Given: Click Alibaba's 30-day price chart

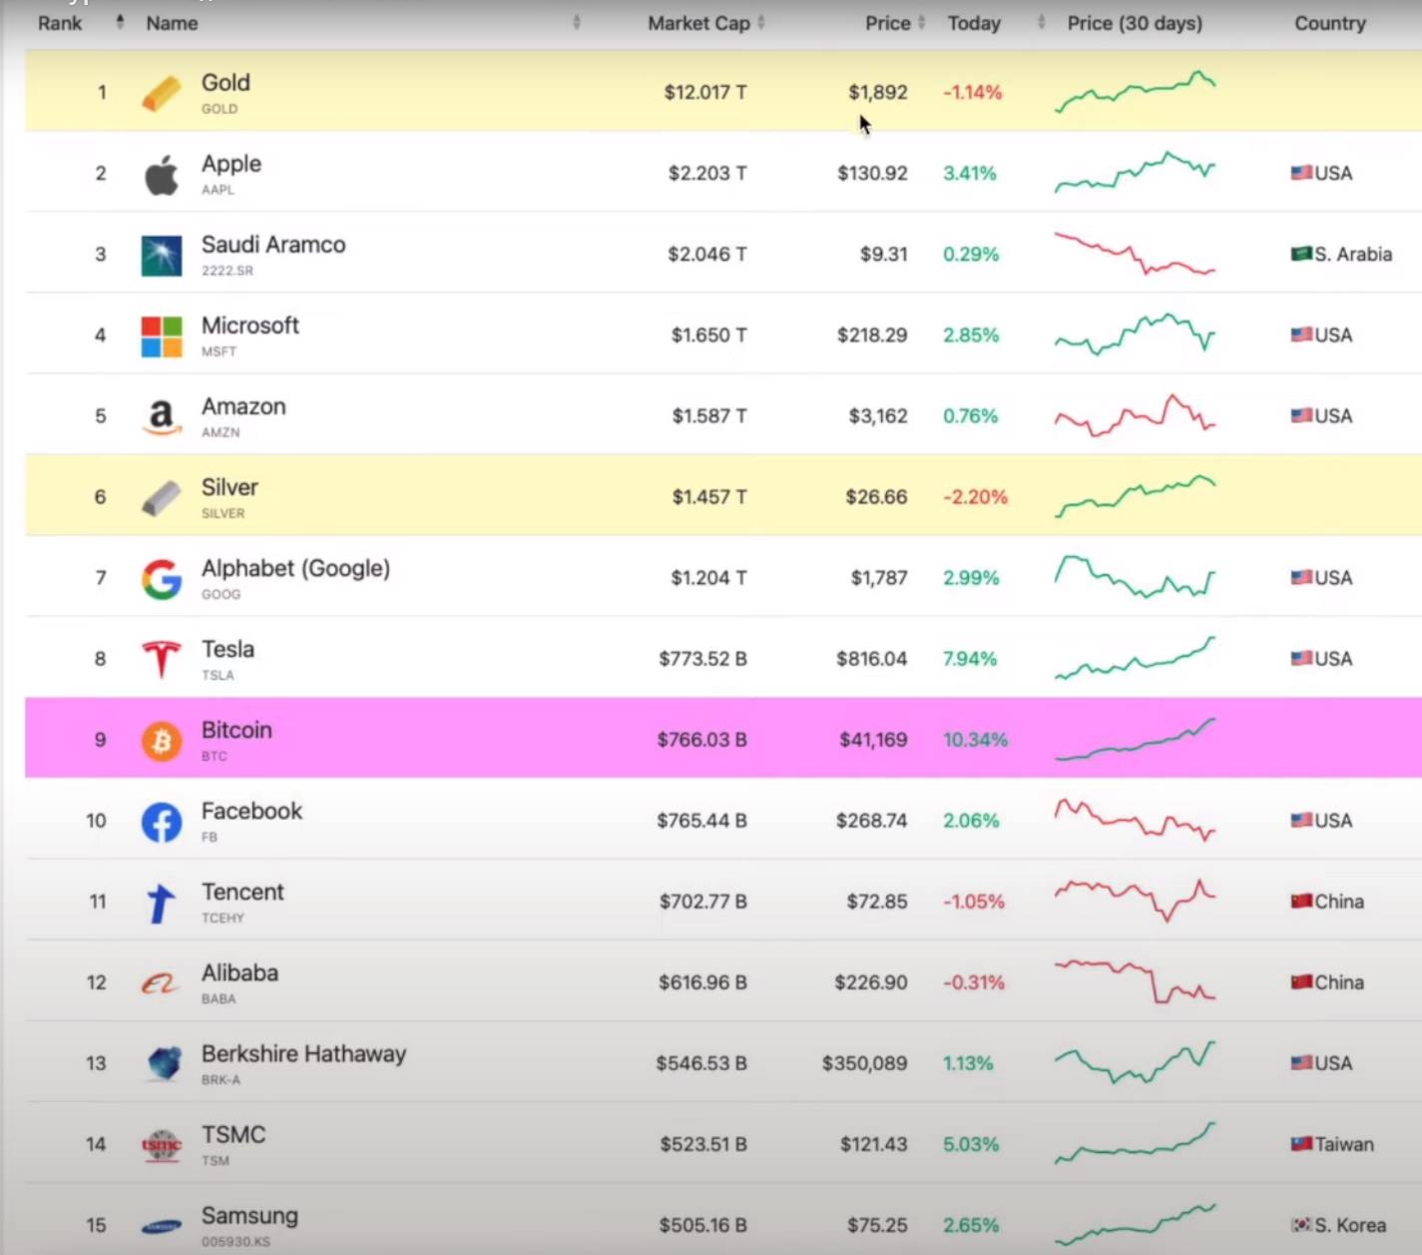Looking at the screenshot, I should (1136, 981).
